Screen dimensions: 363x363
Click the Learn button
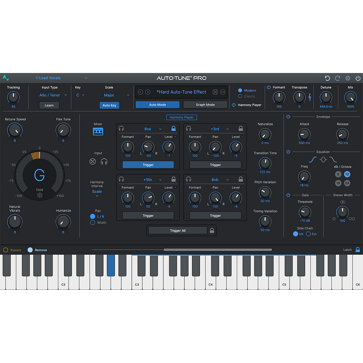[49, 105]
